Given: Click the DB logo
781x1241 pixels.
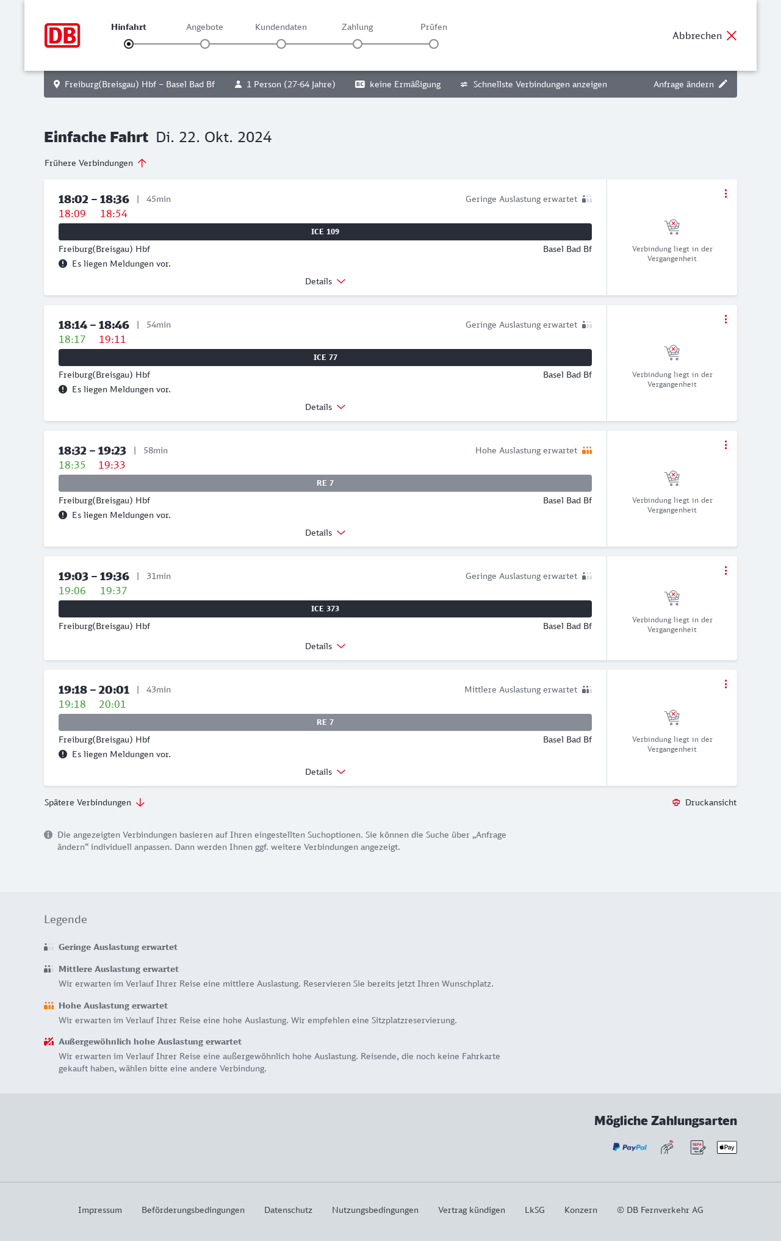Looking at the screenshot, I should pos(62,35).
